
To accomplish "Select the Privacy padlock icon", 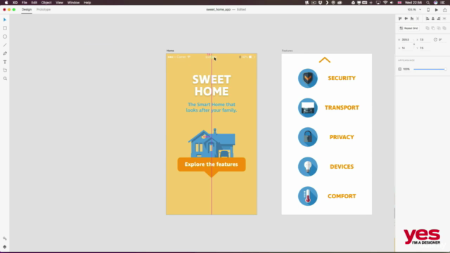I will pos(308,137).
